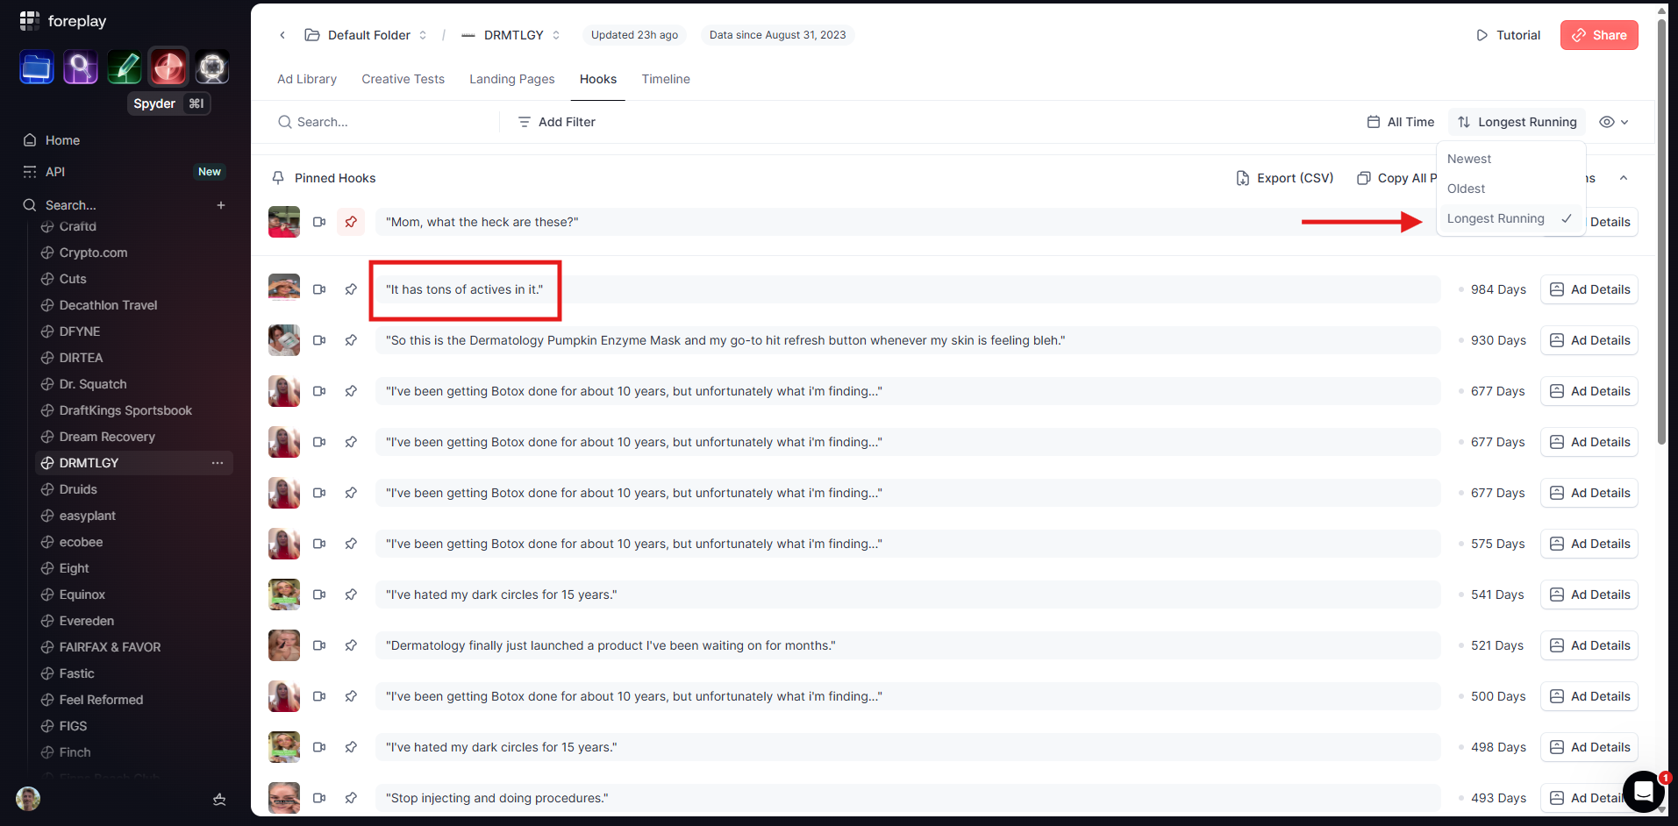1678x826 pixels.
Task: Collapse the Pinned Hooks section
Action: coord(1624,178)
